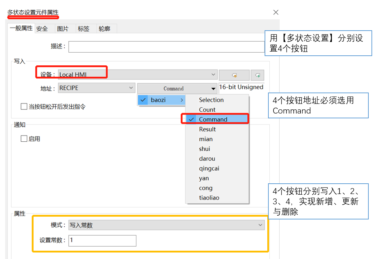Toggle the 启用 notification checkbox
The image size is (378, 259).
point(24,139)
